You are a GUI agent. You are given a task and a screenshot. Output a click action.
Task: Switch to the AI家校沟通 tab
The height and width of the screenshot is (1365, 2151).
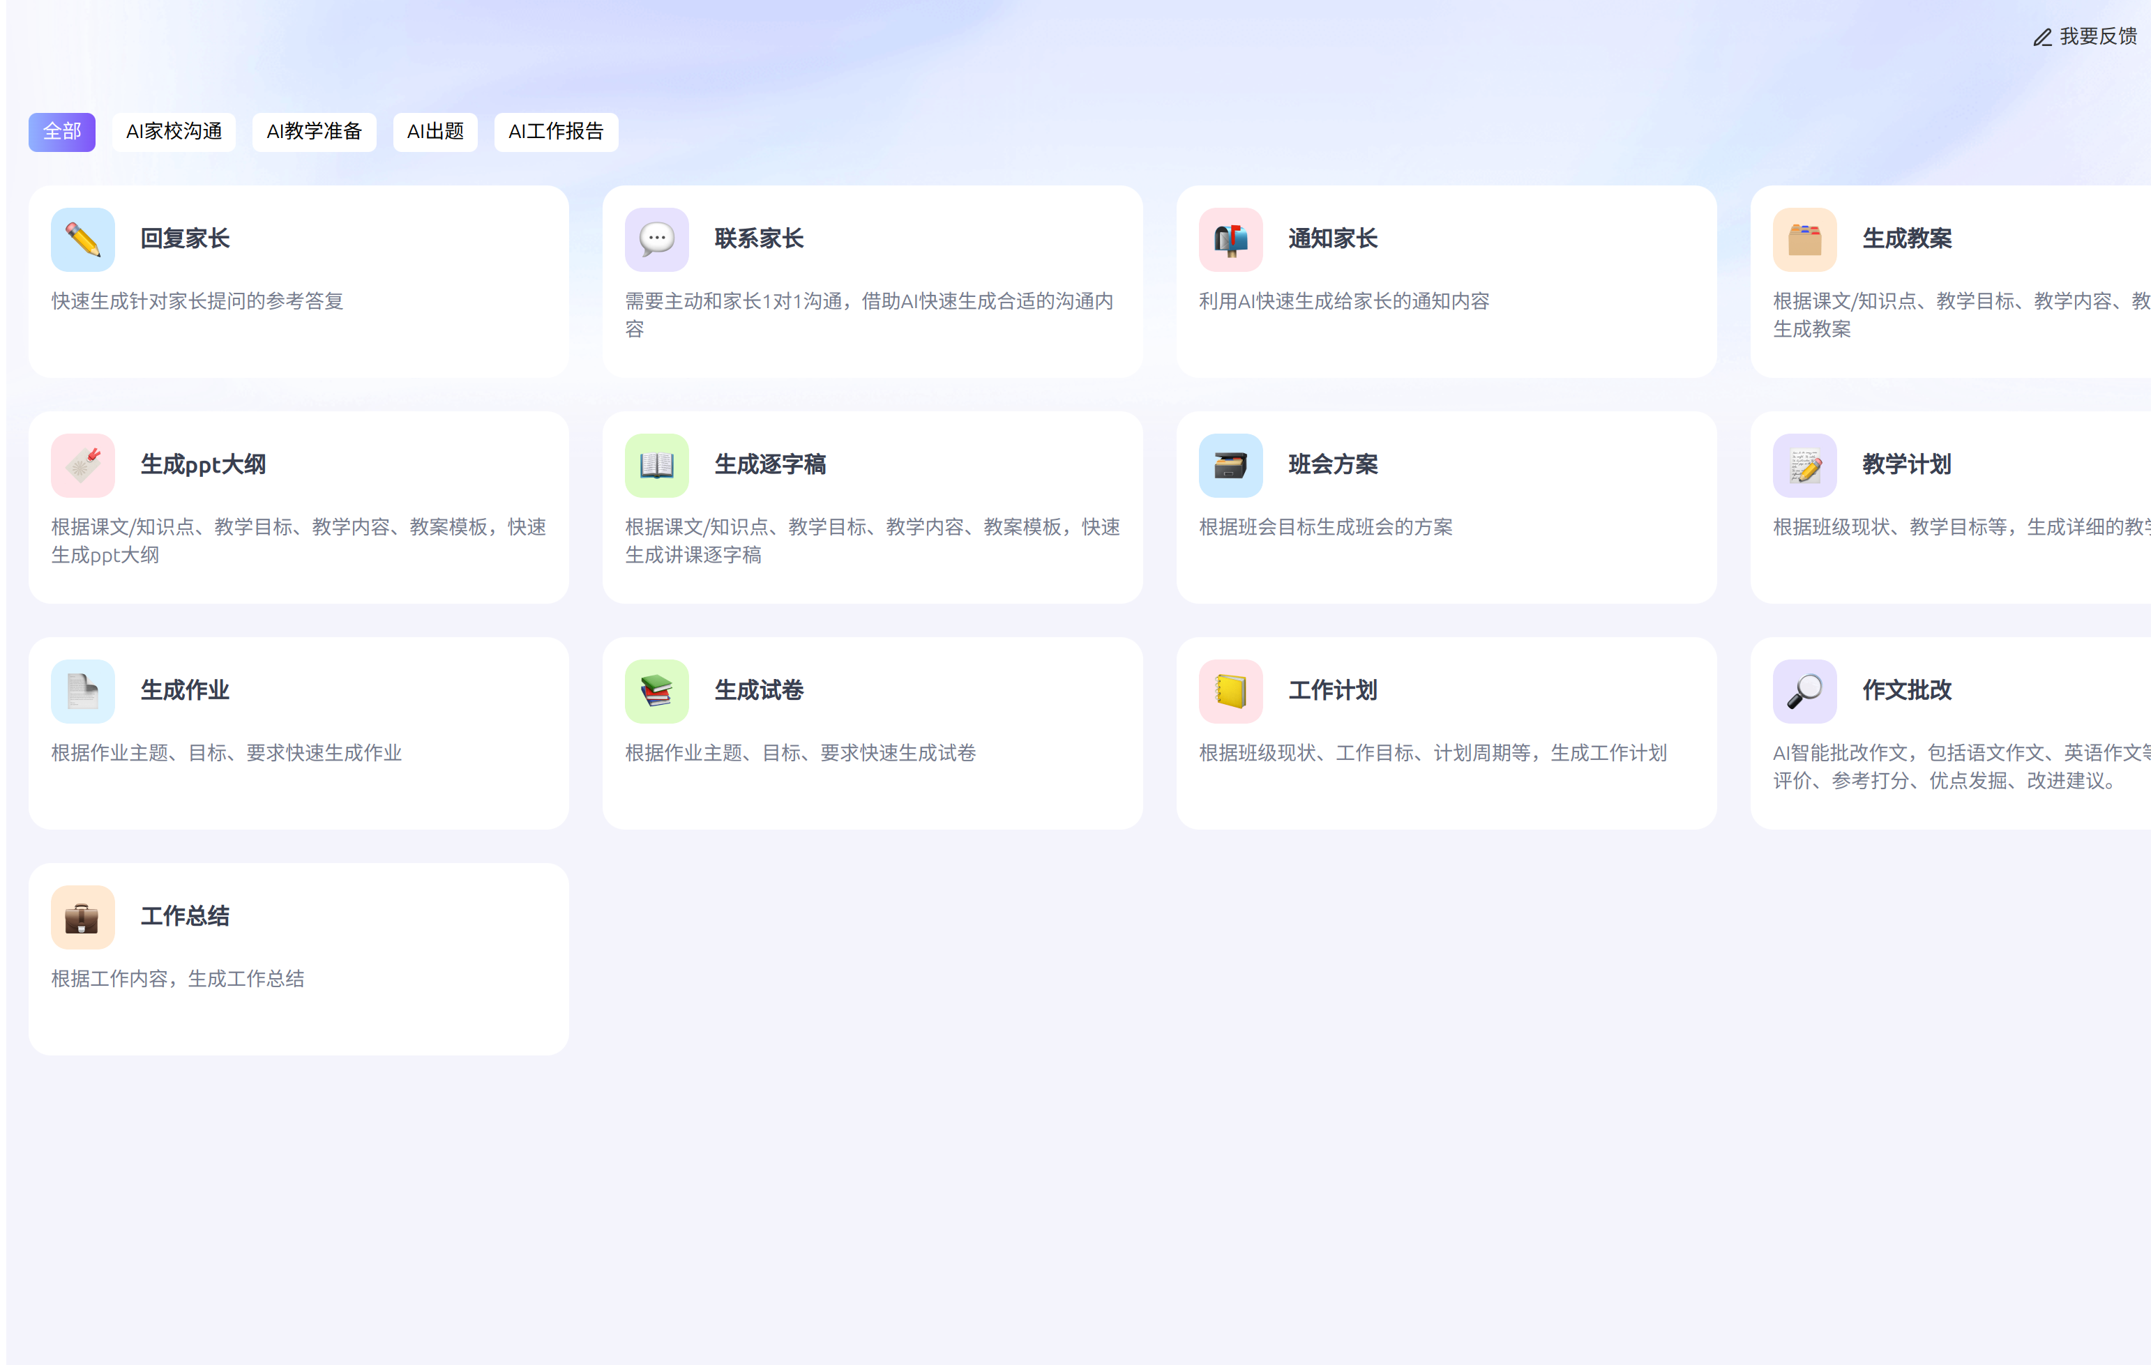[x=173, y=132]
